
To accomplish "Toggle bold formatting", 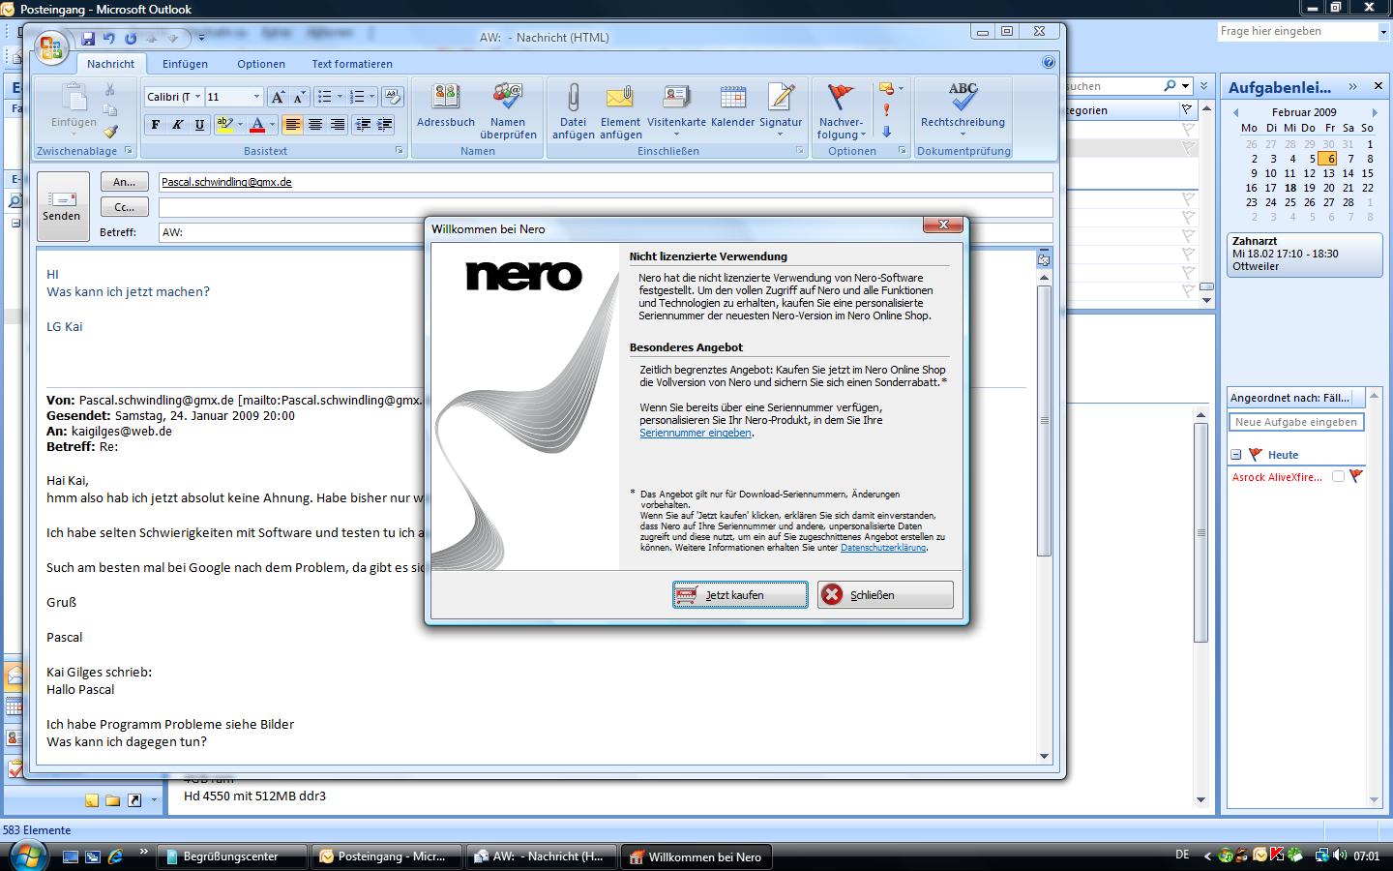I will [x=155, y=125].
